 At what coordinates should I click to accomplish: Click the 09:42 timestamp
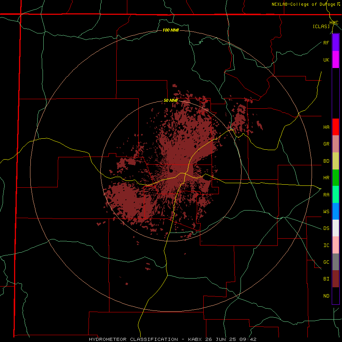[x=249, y=339]
